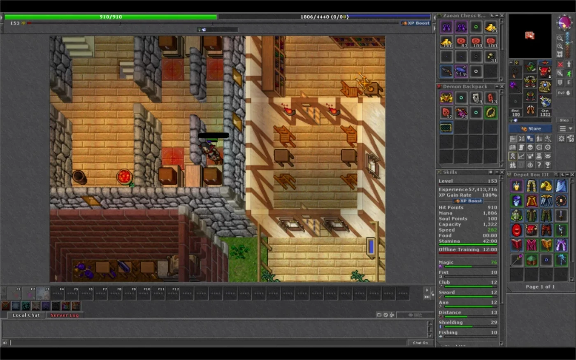The width and height of the screenshot is (576, 360).
Task: Toggle defensive fight mode shield
Action: [560, 82]
